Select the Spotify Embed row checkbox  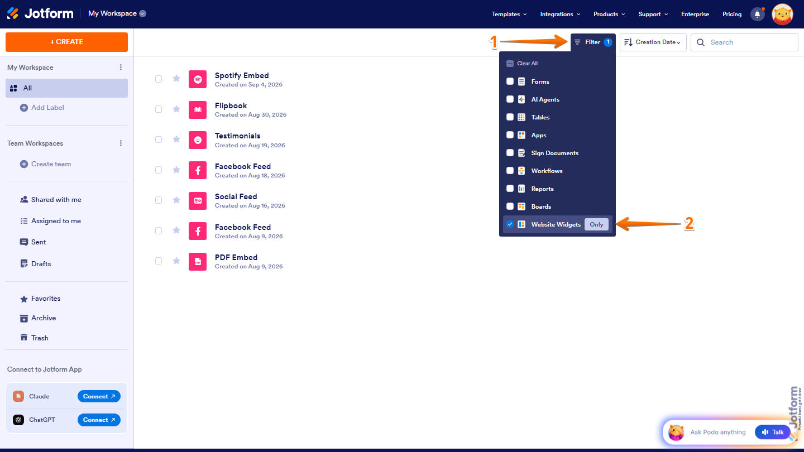coord(159,79)
